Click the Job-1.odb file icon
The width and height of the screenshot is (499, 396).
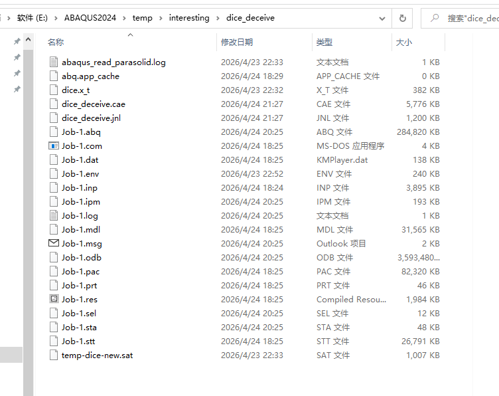point(54,257)
